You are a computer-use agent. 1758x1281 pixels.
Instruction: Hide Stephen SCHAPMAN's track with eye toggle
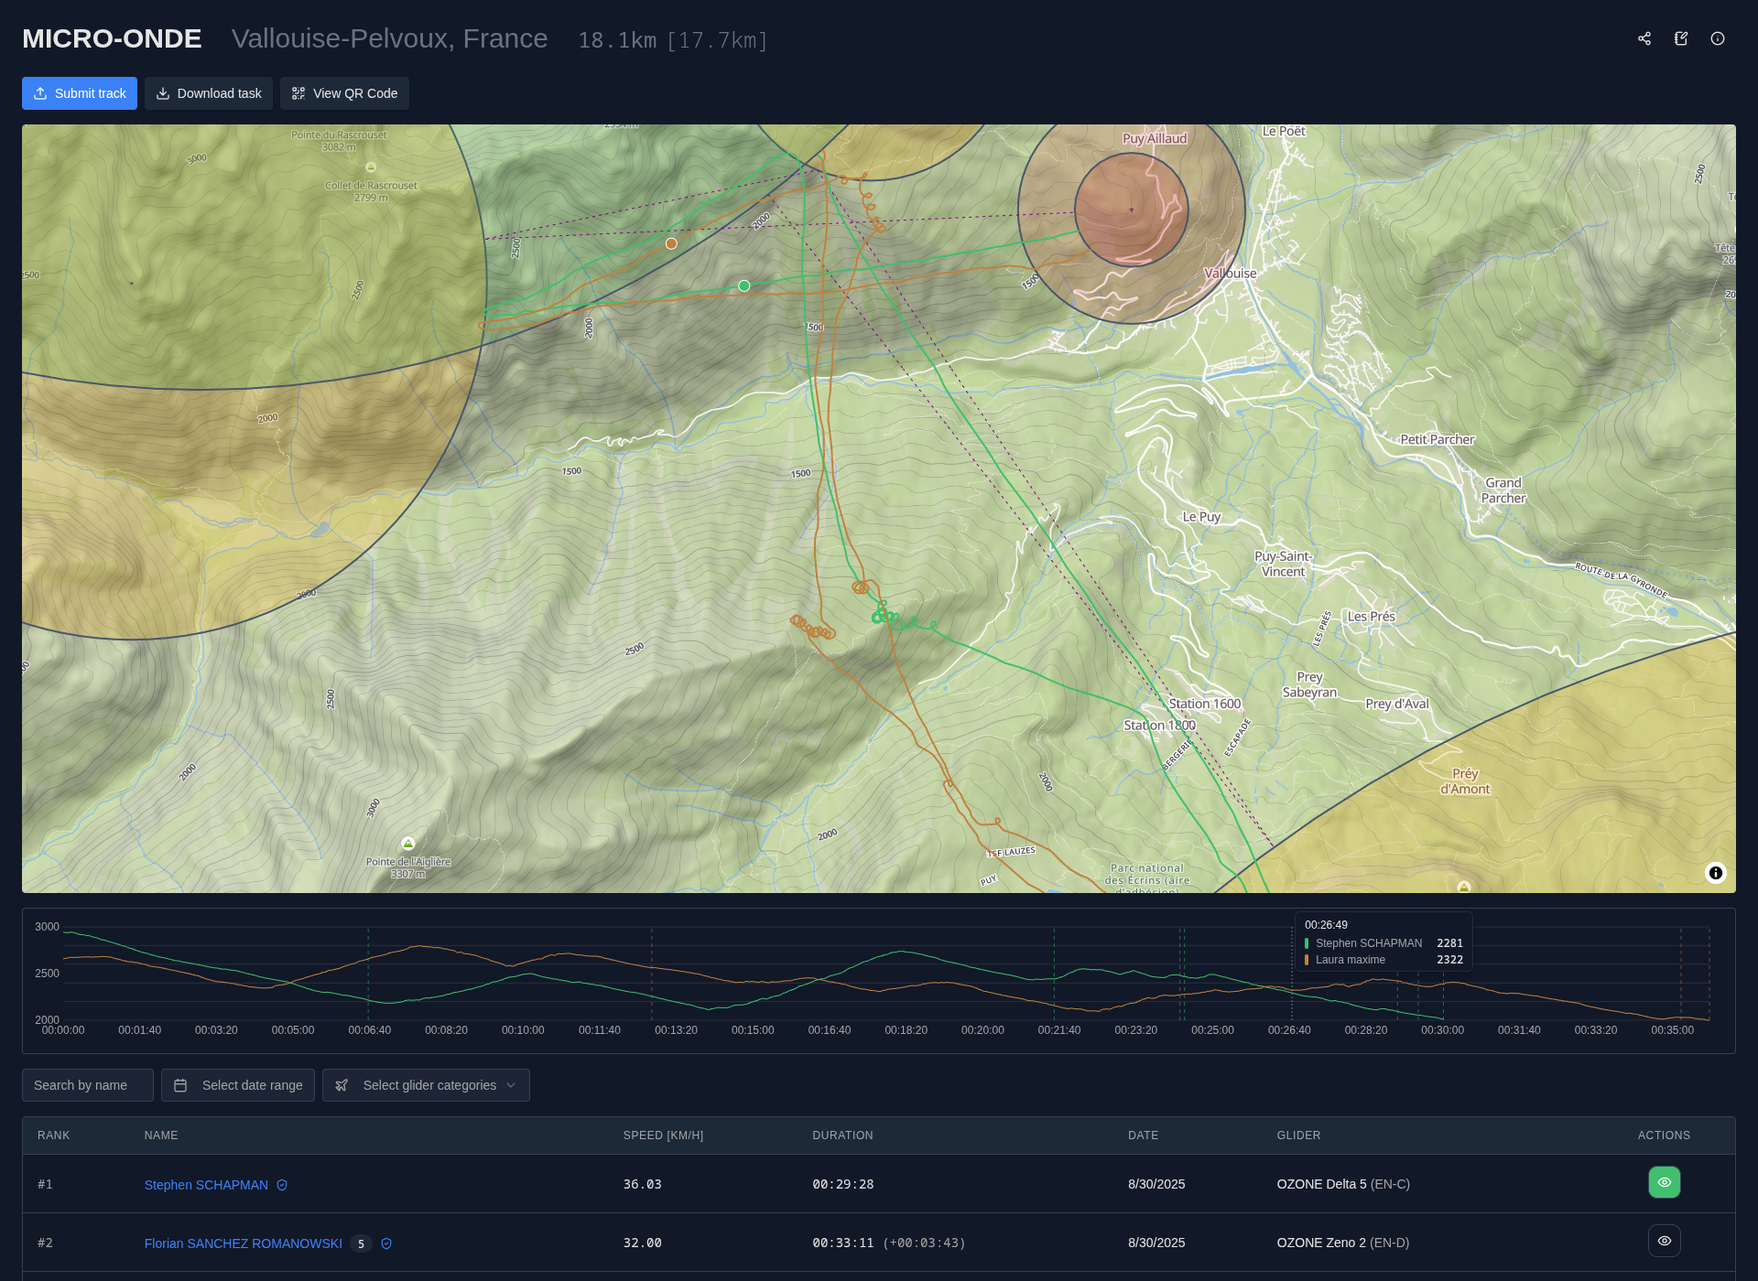(x=1664, y=1182)
